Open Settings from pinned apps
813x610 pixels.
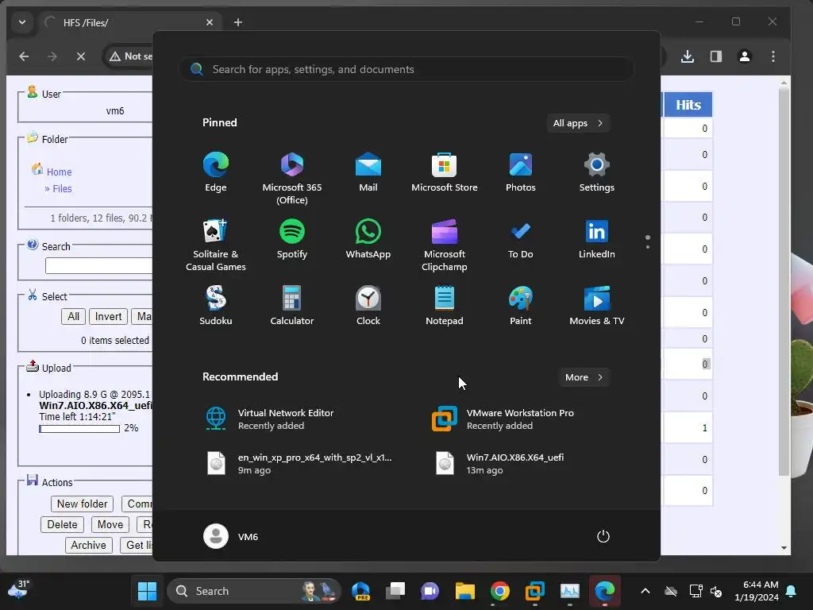597,172
